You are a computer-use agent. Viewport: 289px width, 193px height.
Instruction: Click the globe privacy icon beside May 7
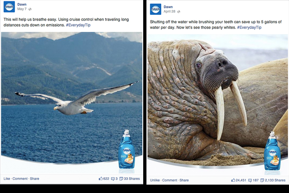[30, 9]
